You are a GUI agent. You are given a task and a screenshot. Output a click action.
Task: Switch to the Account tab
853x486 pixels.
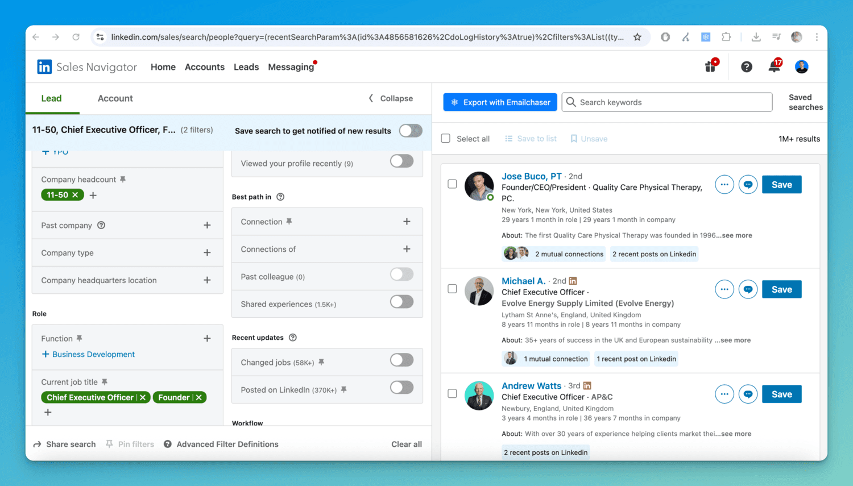coord(115,98)
